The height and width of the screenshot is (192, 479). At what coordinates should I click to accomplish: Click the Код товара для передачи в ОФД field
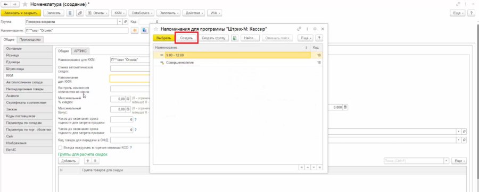130,140
